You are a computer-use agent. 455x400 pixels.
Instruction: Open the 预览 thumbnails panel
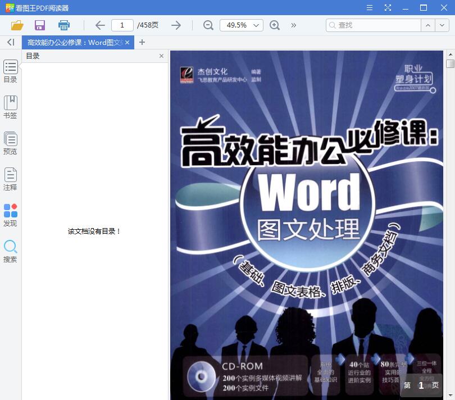(11, 143)
